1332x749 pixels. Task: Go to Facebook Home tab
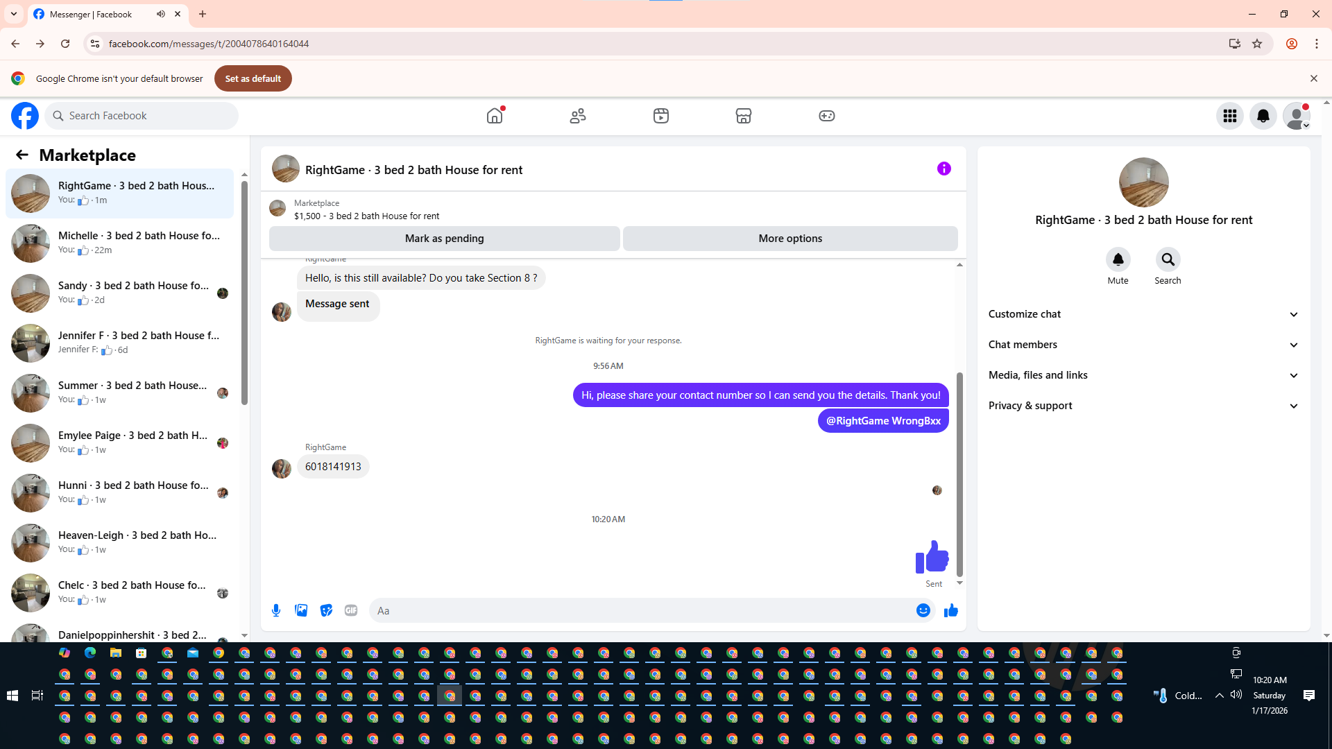[x=495, y=116]
